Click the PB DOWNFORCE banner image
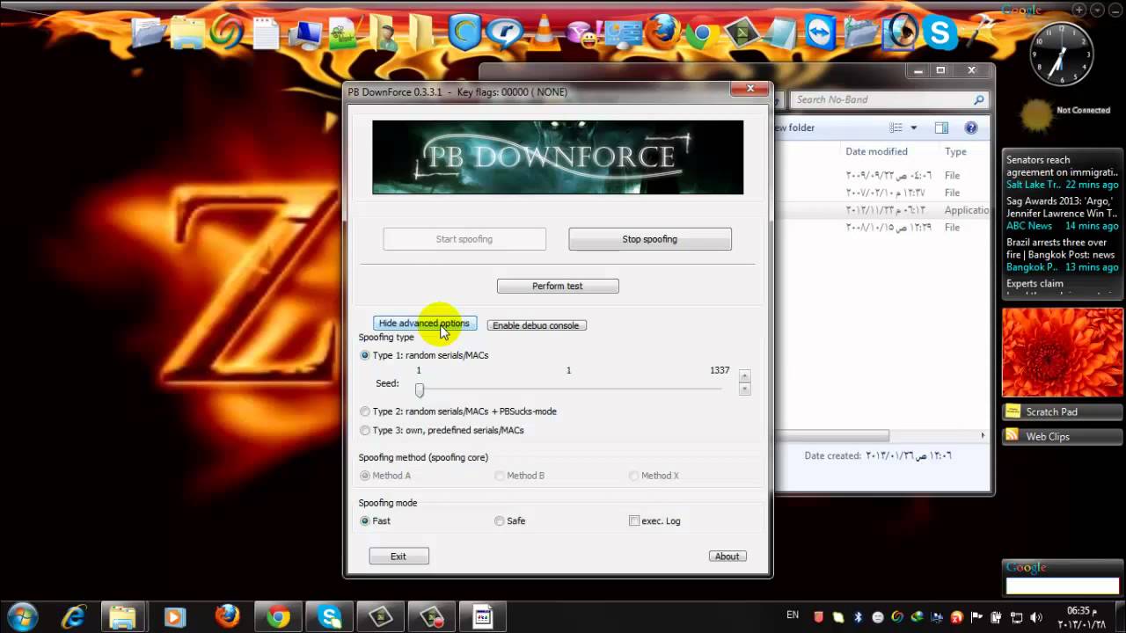Image resolution: width=1126 pixels, height=633 pixels. 558,157
